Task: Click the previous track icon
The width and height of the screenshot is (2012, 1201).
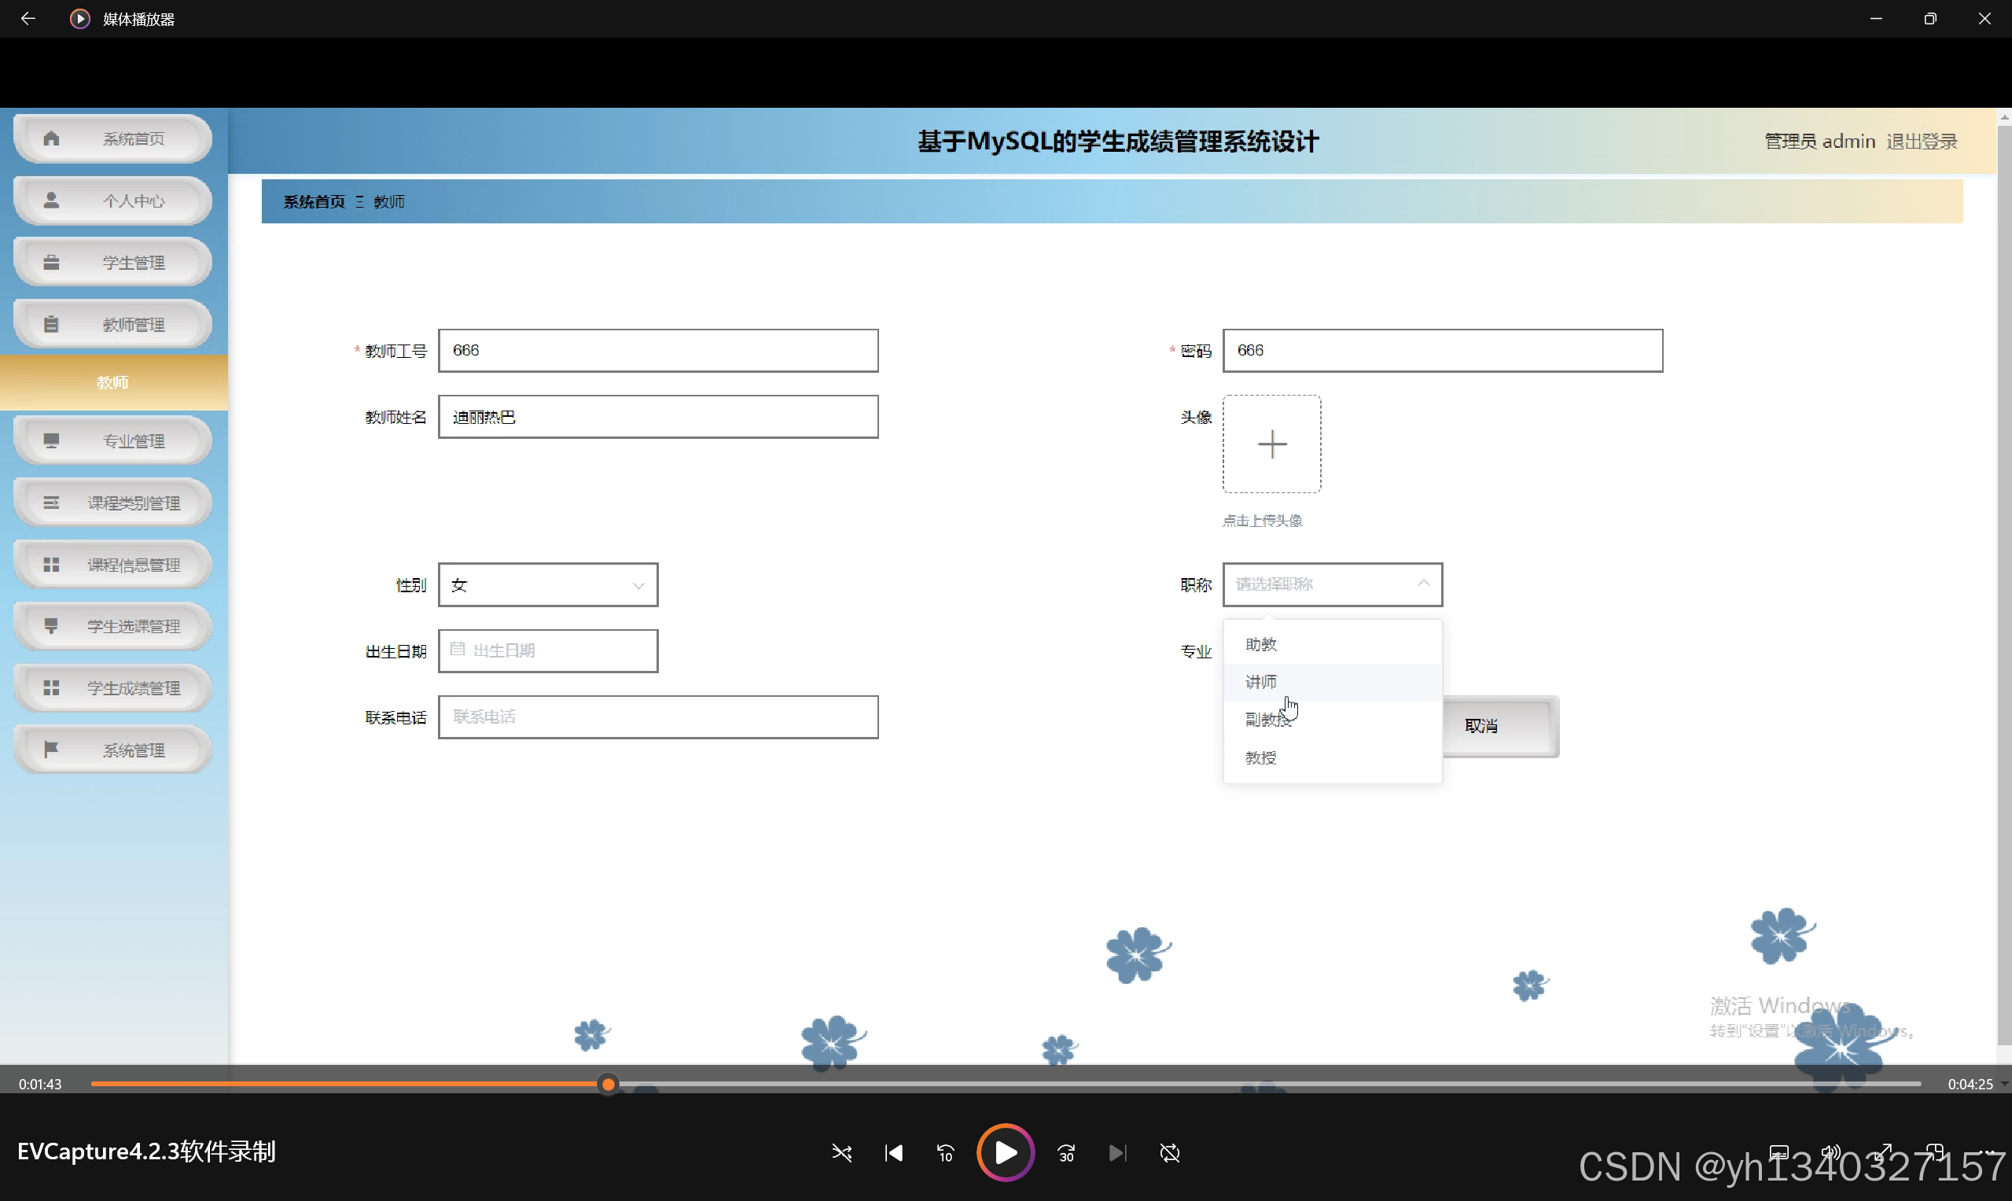Action: pyautogui.click(x=894, y=1152)
